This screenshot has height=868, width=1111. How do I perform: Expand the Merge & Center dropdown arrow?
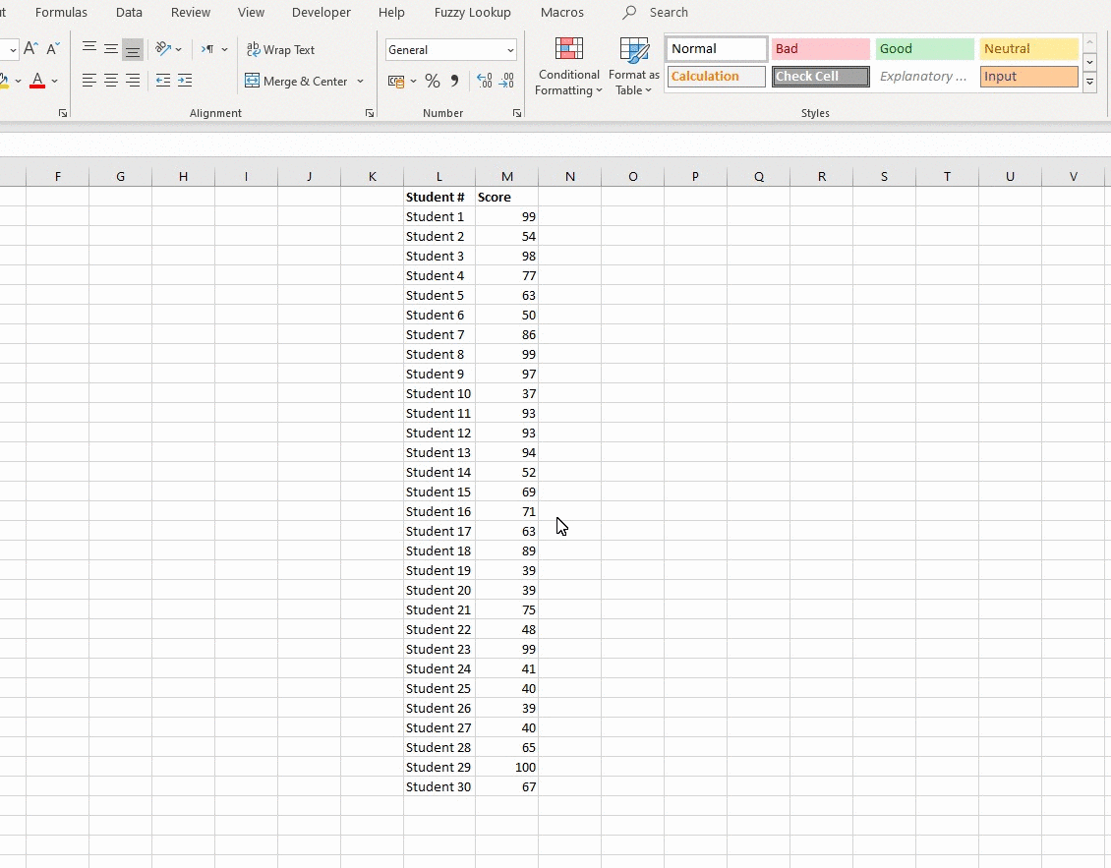(360, 82)
